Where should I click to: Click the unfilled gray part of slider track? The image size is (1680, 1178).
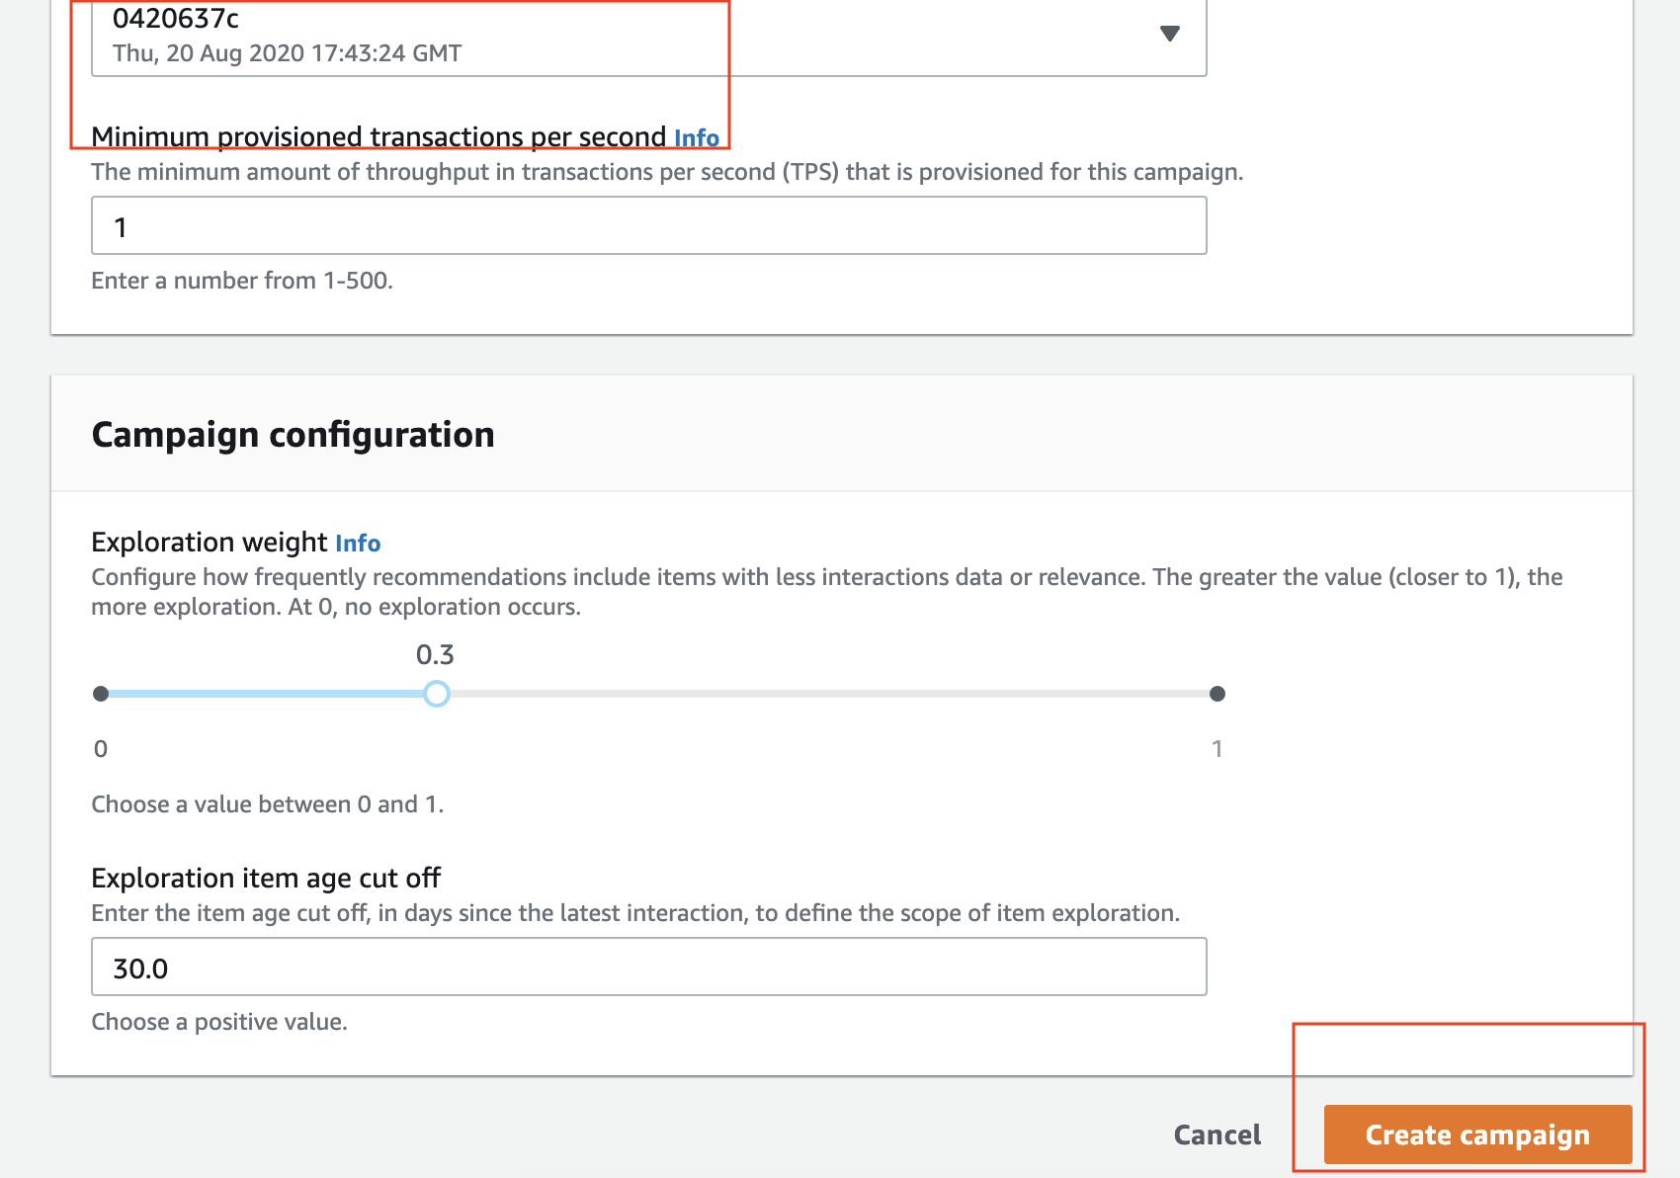[828, 694]
